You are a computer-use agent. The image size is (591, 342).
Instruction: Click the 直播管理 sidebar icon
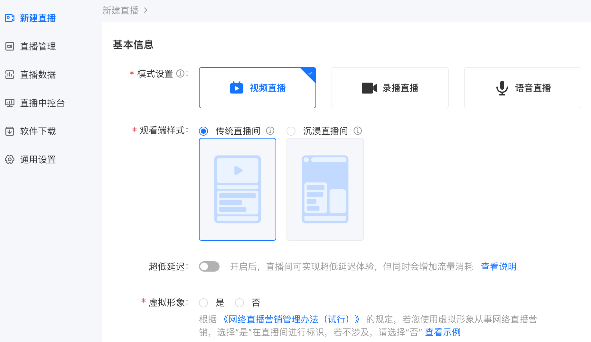10,46
